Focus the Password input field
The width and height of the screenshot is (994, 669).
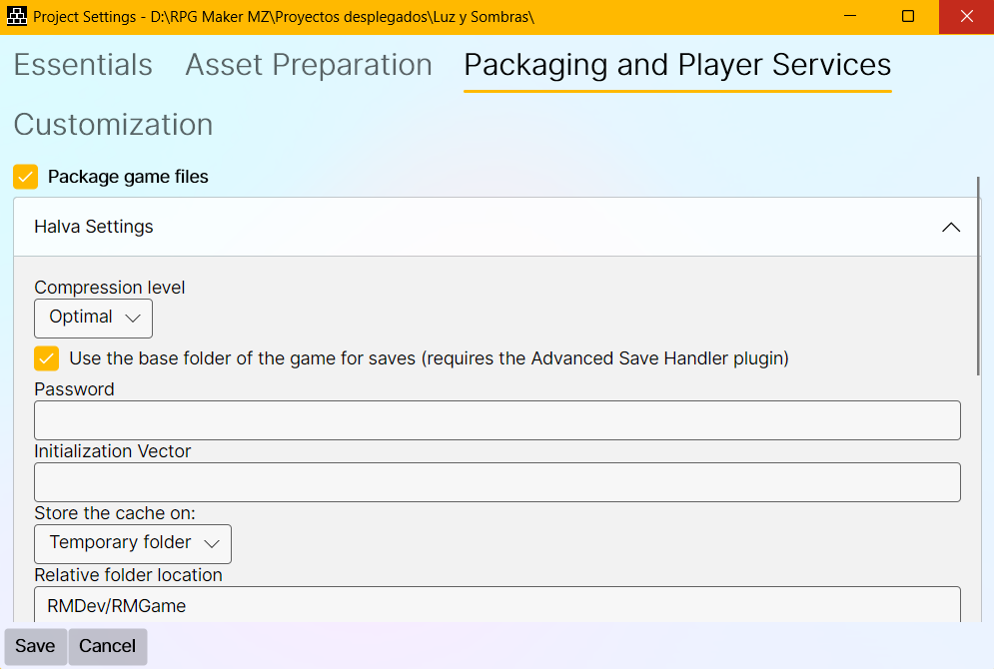point(497,420)
